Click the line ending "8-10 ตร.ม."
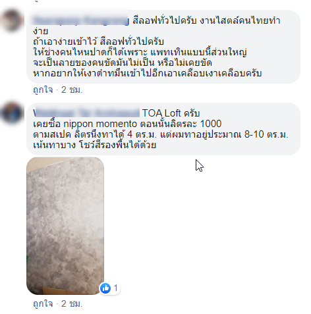 tap(161, 134)
